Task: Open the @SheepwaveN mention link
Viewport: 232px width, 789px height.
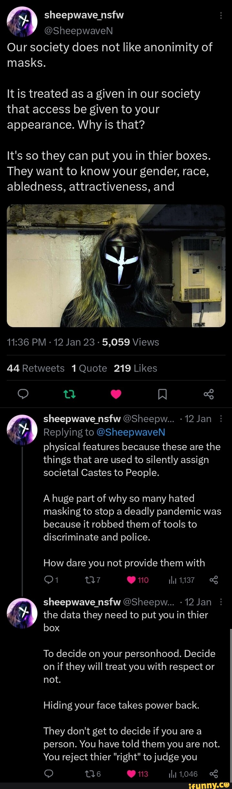Action: [131, 432]
